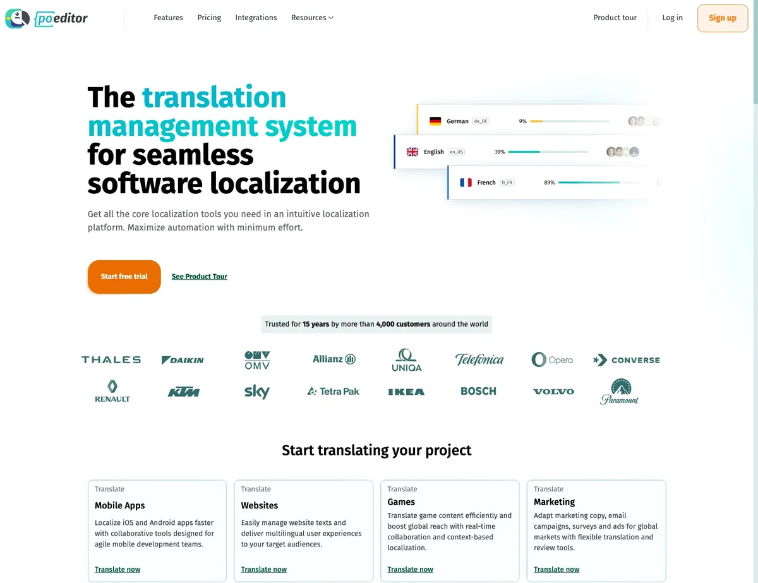Click the THALES customer logo
758x583 pixels.
tap(111, 360)
